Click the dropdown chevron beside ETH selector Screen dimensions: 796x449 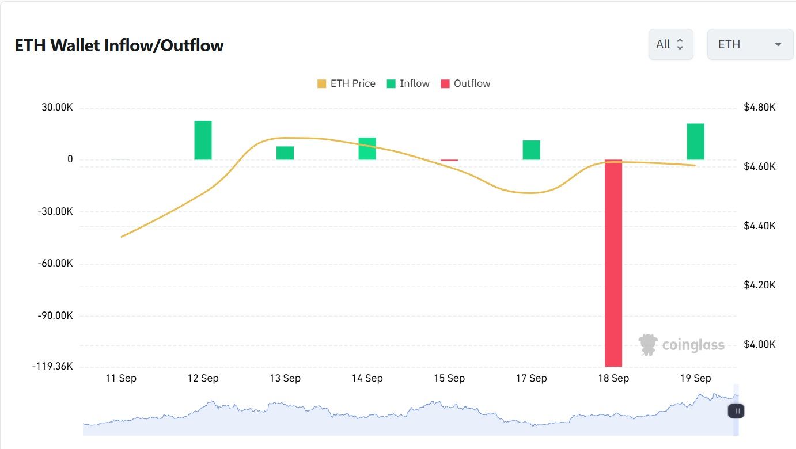[x=778, y=44]
